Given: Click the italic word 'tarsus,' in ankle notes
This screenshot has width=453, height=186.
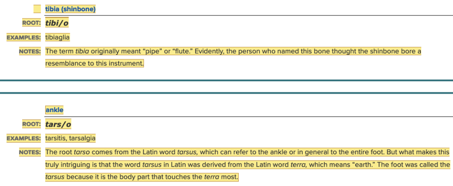Looking at the screenshot, I should [187, 153].
